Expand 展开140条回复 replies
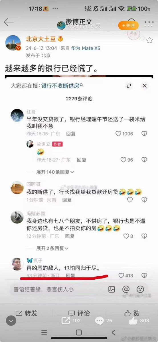Screen dimensions: 158x342 (55, 172)
